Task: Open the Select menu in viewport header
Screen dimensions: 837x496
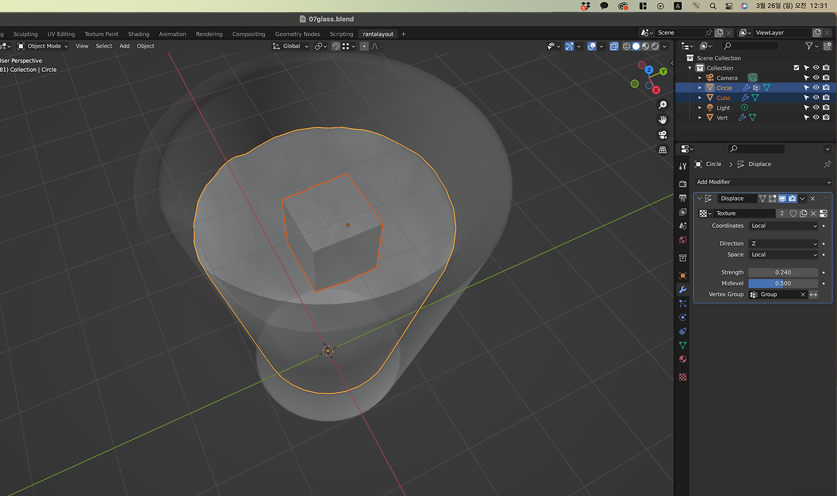Action: [x=104, y=46]
